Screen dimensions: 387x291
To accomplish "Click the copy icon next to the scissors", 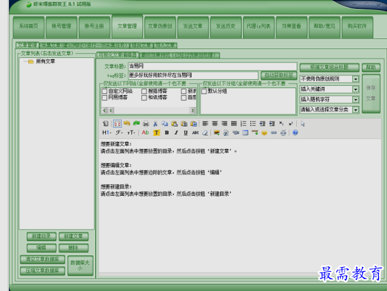I will coord(165,124).
